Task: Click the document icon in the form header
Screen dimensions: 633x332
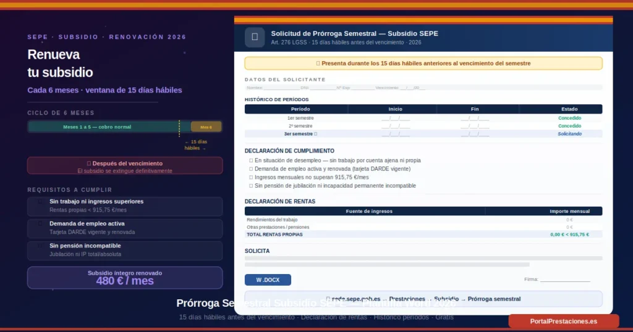Action: 255,37
